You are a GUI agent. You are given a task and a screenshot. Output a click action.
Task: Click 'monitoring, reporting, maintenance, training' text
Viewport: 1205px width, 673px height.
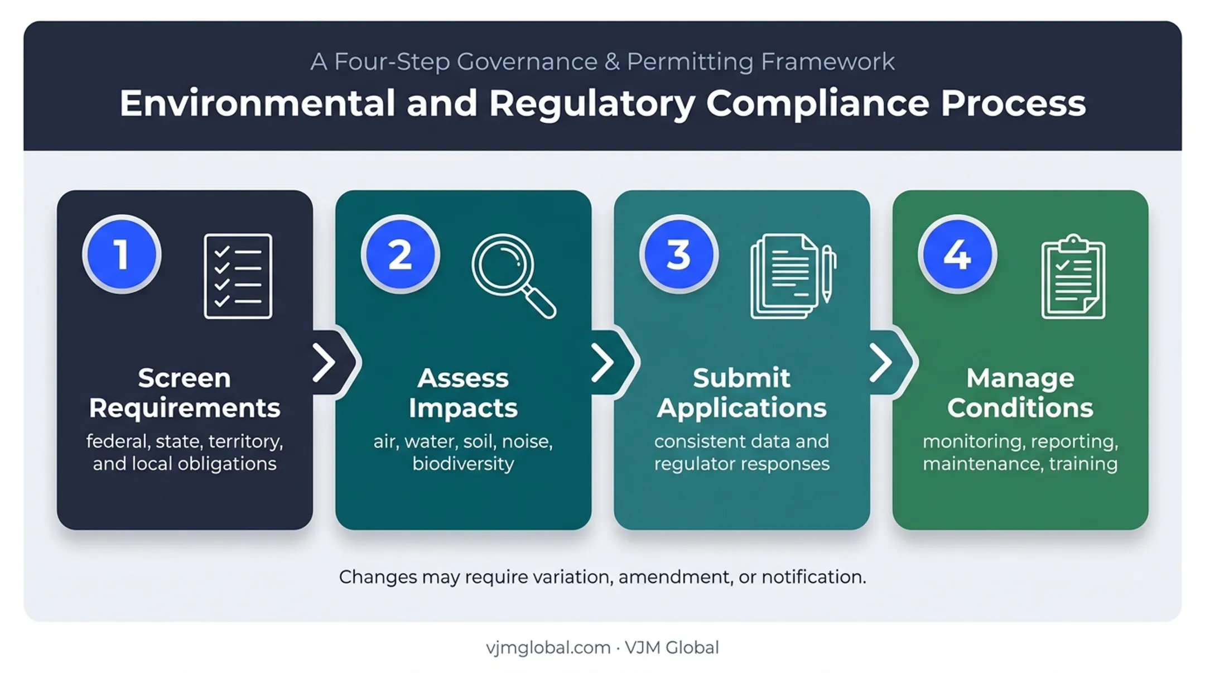point(1020,453)
